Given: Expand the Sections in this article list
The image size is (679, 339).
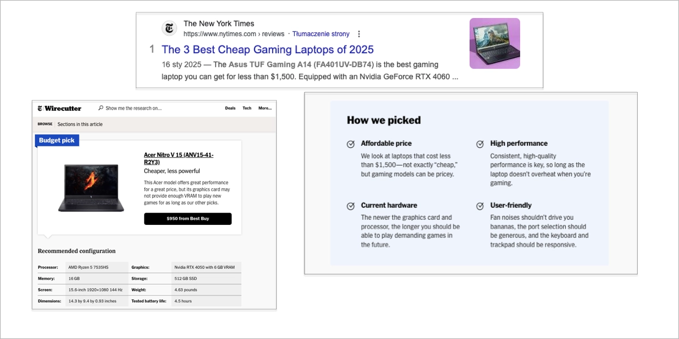Looking at the screenshot, I should coord(79,124).
